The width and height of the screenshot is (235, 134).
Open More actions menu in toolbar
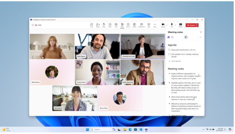tap(155, 25)
